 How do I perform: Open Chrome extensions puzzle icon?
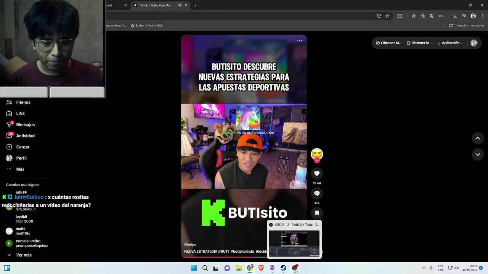click(x=400, y=16)
